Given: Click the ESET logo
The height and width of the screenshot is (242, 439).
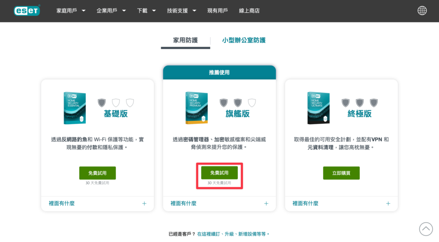Looking at the screenshot, I should click(27, 11).
